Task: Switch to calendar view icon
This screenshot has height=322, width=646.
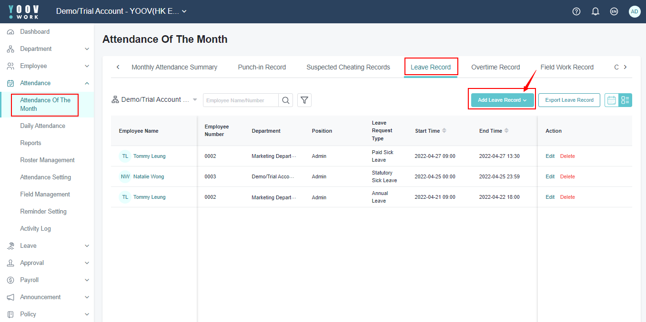Action: point(612,100)
